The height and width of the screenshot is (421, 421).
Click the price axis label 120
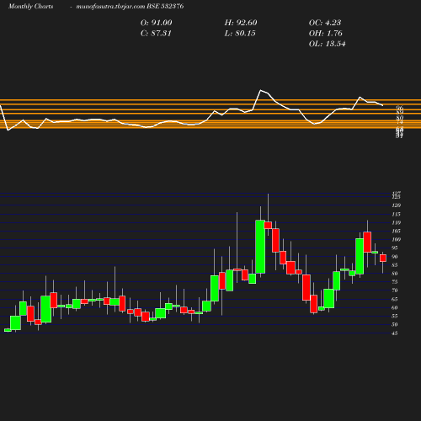396,205
